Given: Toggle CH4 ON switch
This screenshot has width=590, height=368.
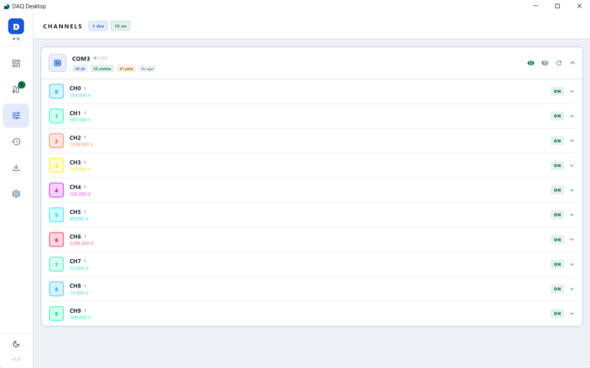Looking at the screenshot, I should 557,190.
